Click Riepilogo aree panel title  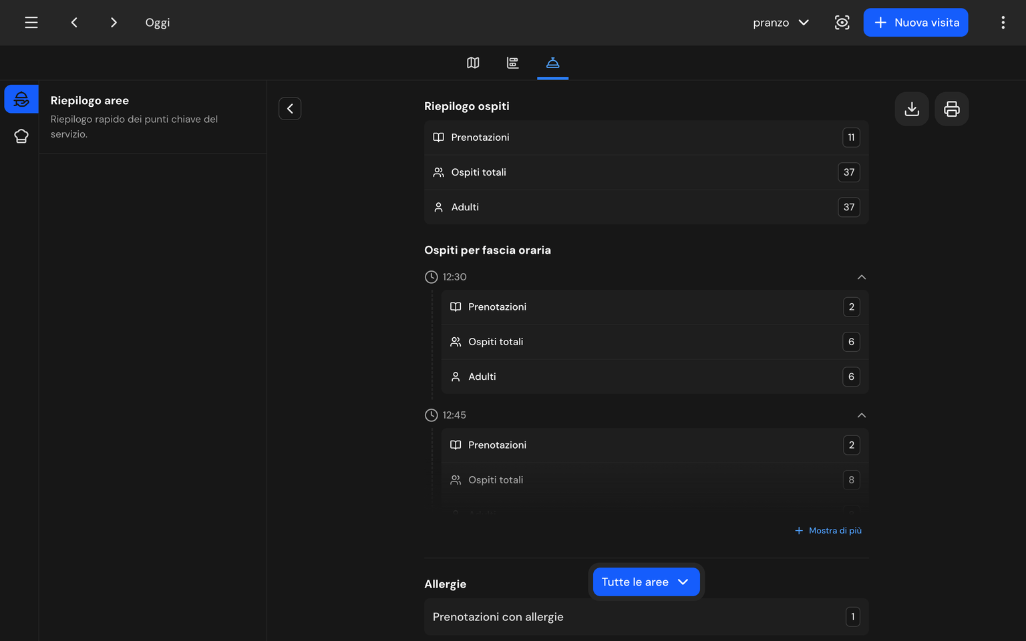point(90,101)
